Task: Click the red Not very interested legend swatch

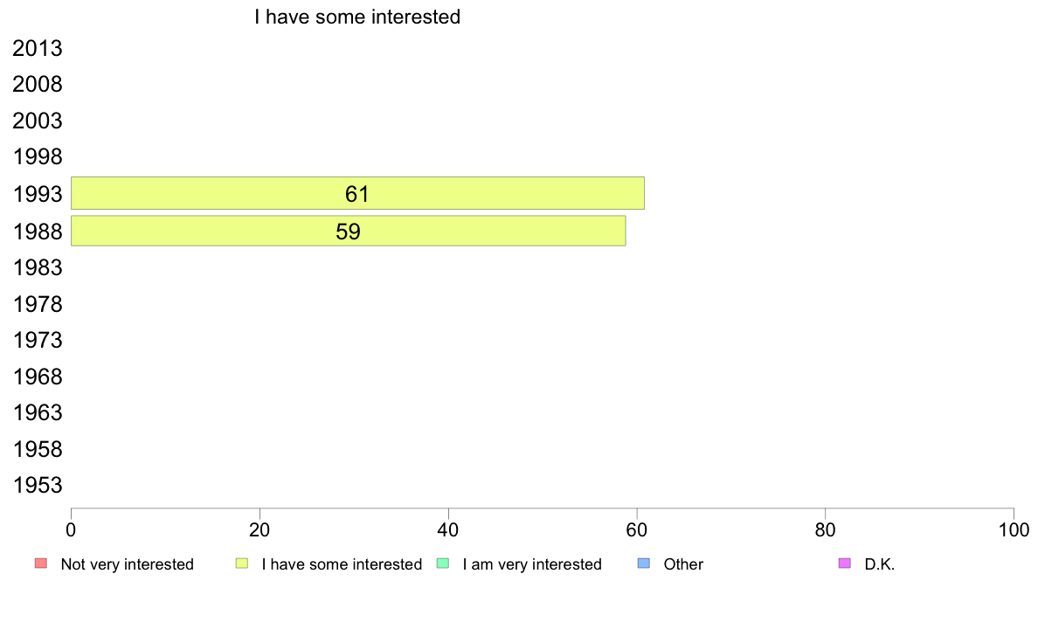Action: click(41, 563)
